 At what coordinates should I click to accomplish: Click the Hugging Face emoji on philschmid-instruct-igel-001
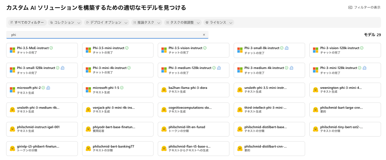click(x=12, y=129)
